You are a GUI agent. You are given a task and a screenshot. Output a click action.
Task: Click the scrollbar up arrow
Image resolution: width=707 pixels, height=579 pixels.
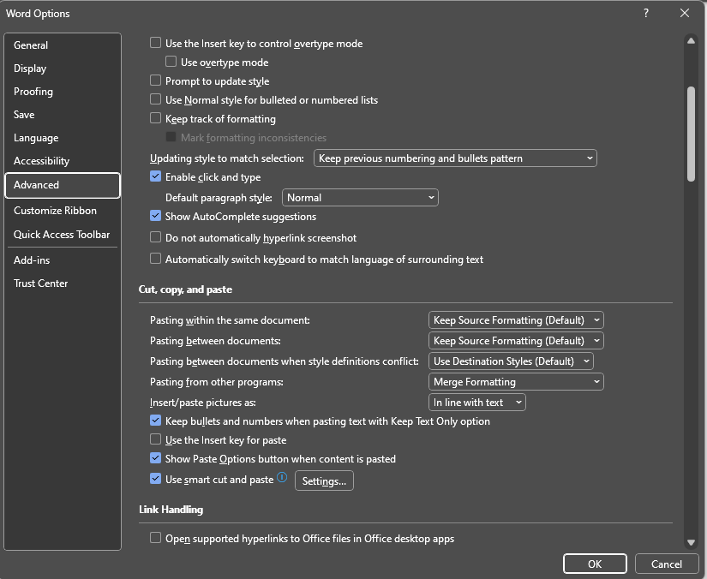(x=691, y=40)
